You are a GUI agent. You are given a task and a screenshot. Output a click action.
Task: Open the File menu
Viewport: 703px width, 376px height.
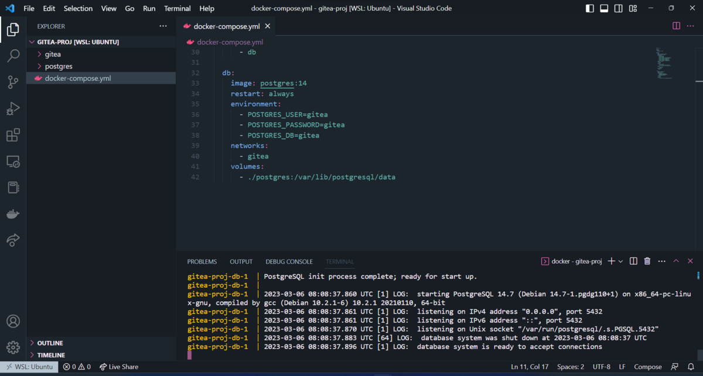(29, 8)
